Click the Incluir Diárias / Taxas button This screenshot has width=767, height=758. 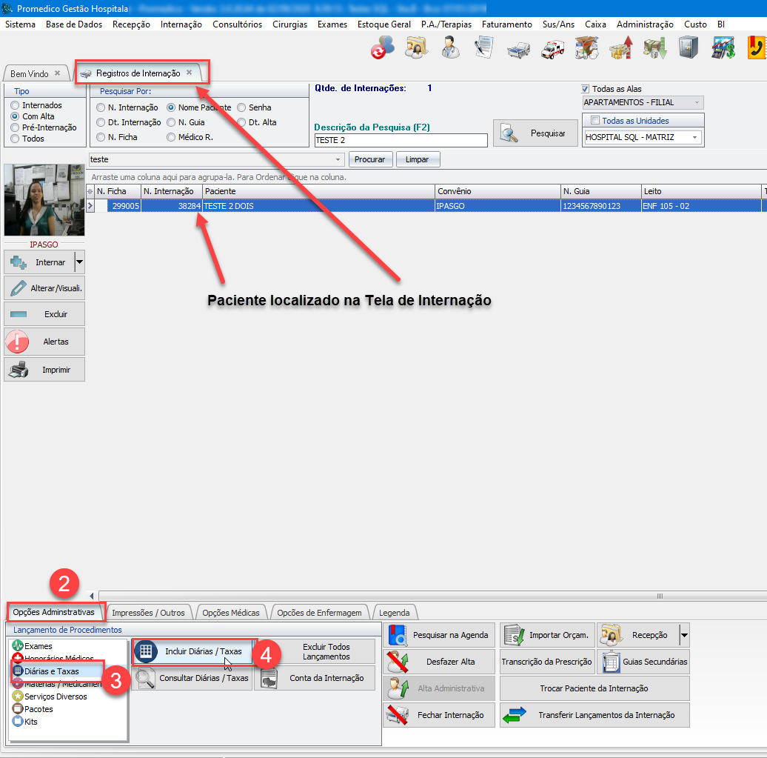coord(195,651)
